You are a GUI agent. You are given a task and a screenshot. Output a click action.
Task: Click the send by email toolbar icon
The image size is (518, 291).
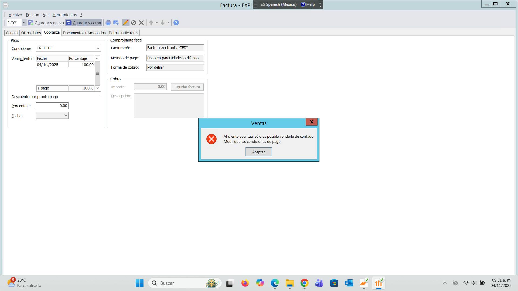tap(116, 23)
